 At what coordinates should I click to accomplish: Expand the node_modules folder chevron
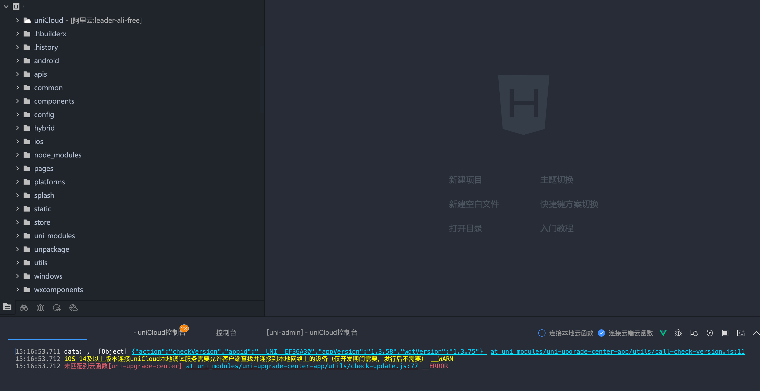[x=17, y=155]
